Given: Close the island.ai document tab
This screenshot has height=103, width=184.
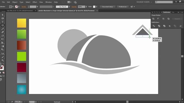Looking at the screenshot, I should (97, 11).
